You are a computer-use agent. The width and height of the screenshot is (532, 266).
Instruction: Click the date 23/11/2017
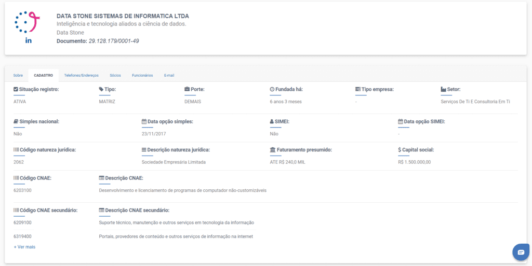coord(154,134)
